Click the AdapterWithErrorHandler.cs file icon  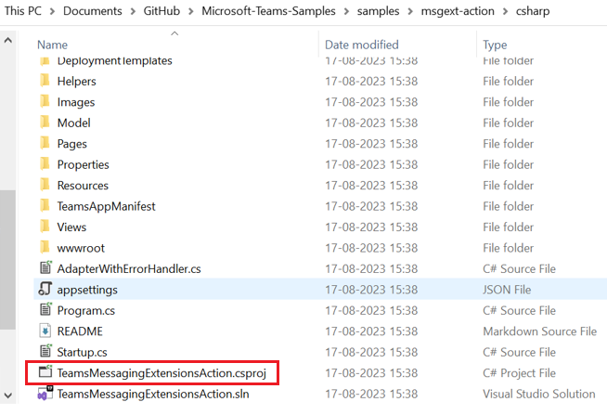tap(45, 268)
